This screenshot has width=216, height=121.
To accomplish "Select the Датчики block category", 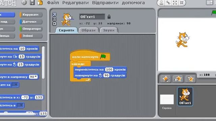I will (x=31, y=22).
